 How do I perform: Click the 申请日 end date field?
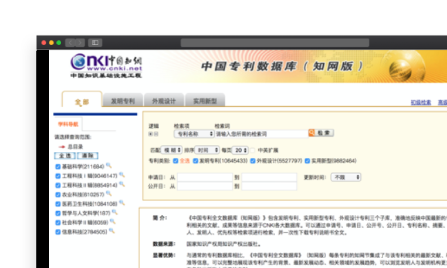click(x=269, y=177)
